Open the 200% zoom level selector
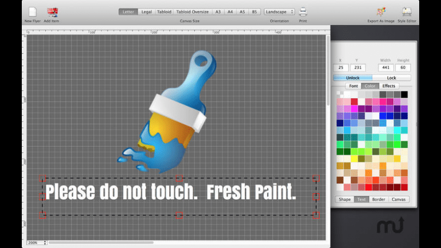The width and height of the screenshot is (441, 248). 37,242
